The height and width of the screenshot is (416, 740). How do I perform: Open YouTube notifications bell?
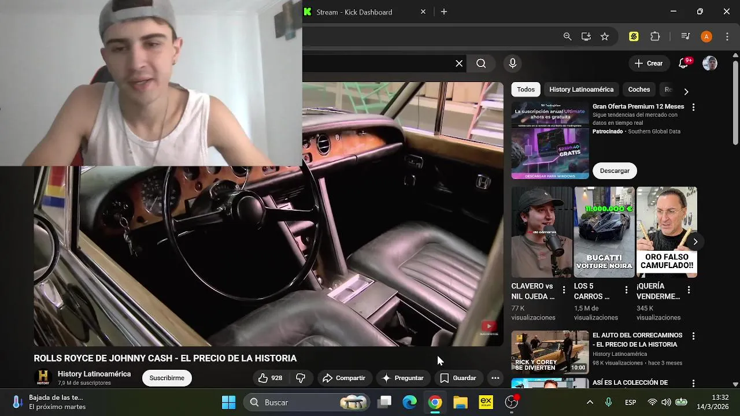tap(683, 64)
